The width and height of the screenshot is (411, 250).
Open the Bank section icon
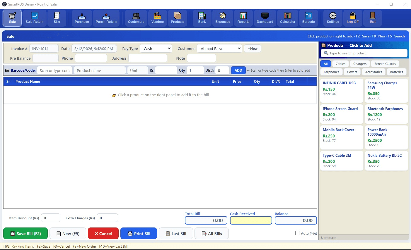pos(202,18)
